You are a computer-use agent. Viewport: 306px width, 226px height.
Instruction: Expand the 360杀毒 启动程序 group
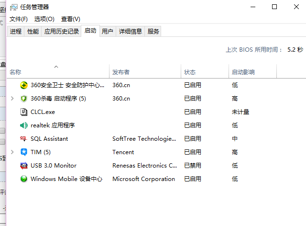pos(12,98)
